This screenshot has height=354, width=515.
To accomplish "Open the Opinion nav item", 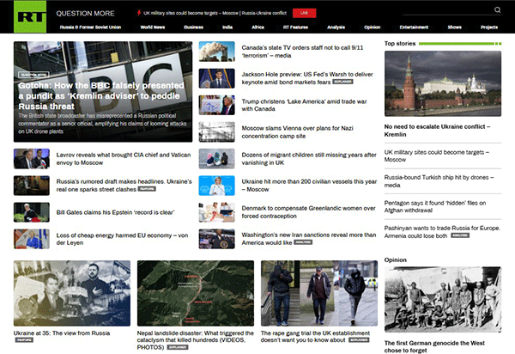I will click(x=373, y=27).
